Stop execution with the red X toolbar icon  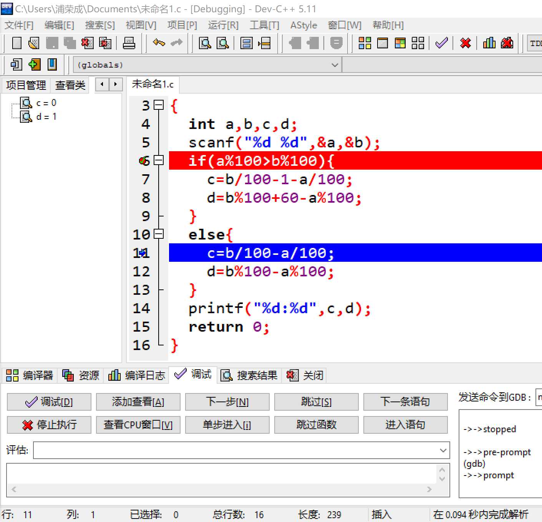click(466, 43)
